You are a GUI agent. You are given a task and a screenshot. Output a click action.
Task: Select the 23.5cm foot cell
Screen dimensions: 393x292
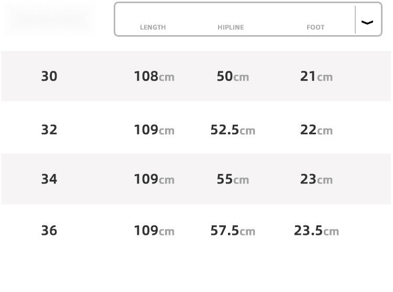tap(316, 230)
